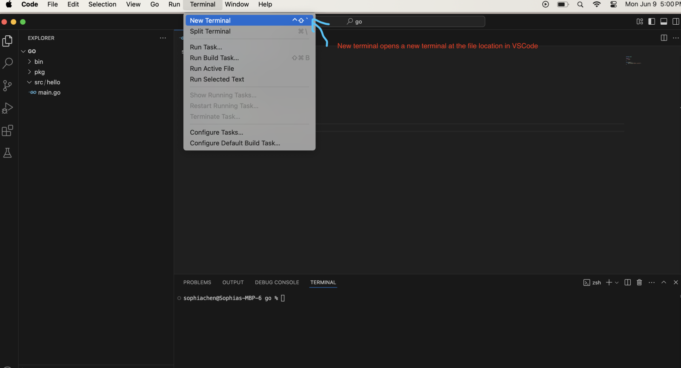This screenshot has width=681, height=368.
Task: Maximize the panel with the chevron
Action: pos(664,282)
